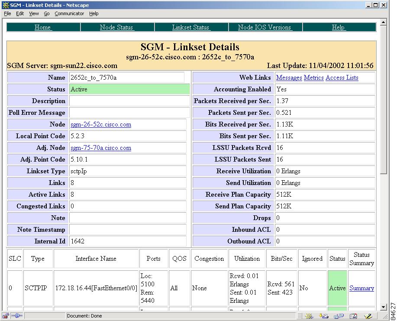Click the Accounting Enabled value Yes
The height and width of the screenshot is (321, 397).
point(281,89)
